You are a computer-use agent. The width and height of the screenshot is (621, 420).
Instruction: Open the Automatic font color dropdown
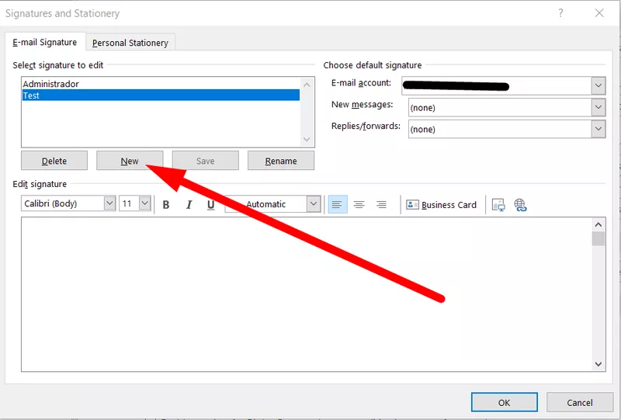click(314, 204)
